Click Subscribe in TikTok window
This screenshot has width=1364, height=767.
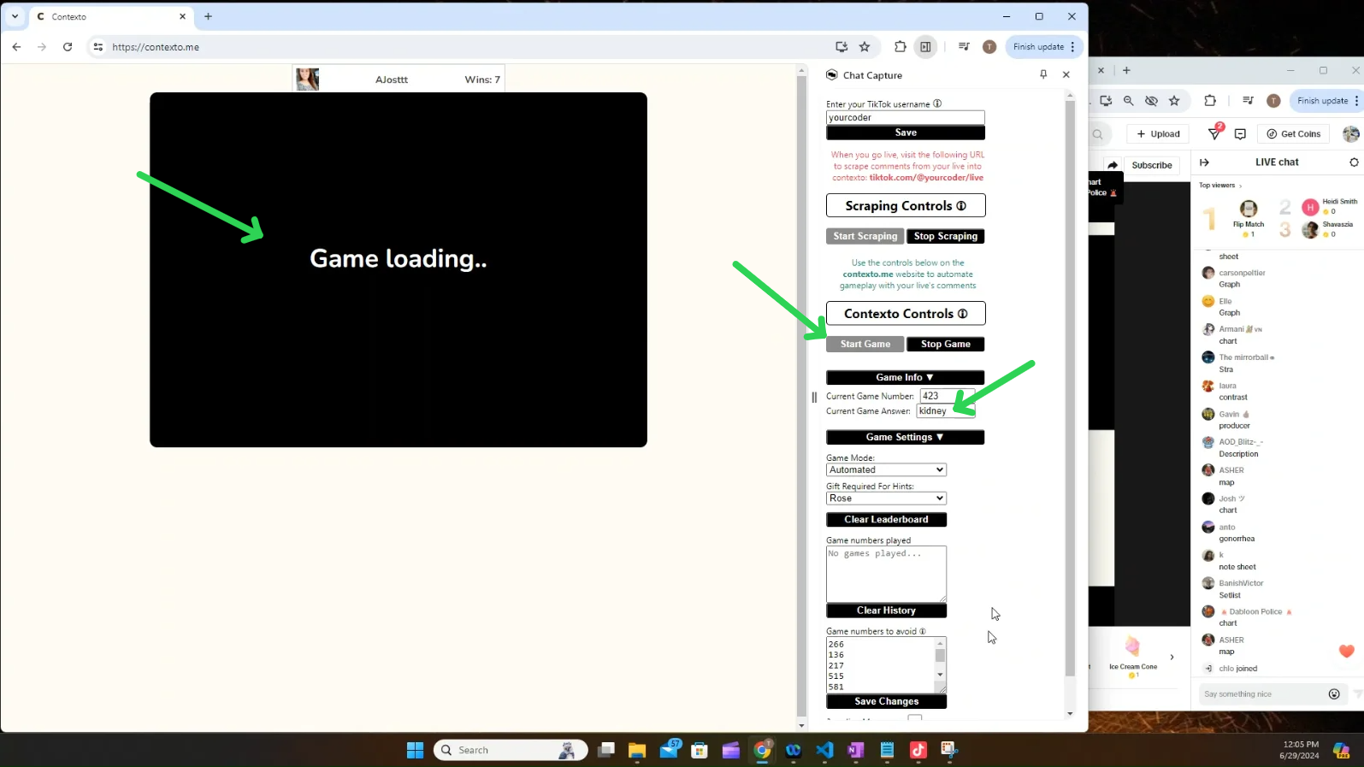[1152, 165]
